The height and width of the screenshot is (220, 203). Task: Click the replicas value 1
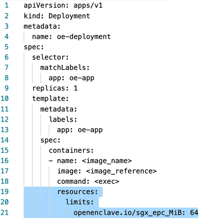[x=76, y=89]
